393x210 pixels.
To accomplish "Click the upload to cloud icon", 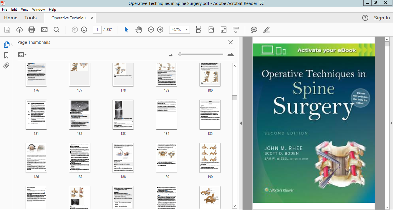I will (x=20, y=30).
